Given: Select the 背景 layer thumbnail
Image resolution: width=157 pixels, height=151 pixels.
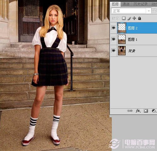Looking at the screenshot, I should tap(122, 51).
